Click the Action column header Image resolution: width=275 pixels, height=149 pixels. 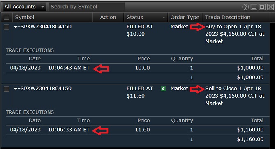tap(108, 17)
